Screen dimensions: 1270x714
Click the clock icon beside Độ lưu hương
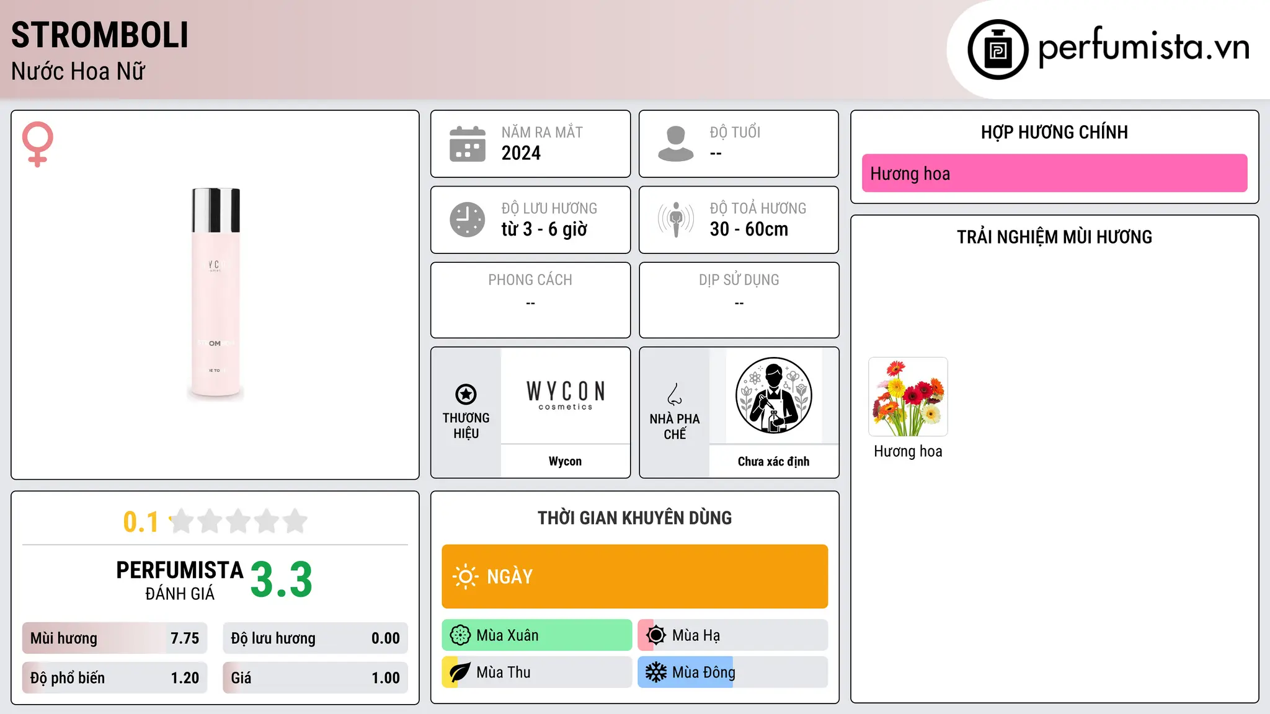(x=468, y=219)
